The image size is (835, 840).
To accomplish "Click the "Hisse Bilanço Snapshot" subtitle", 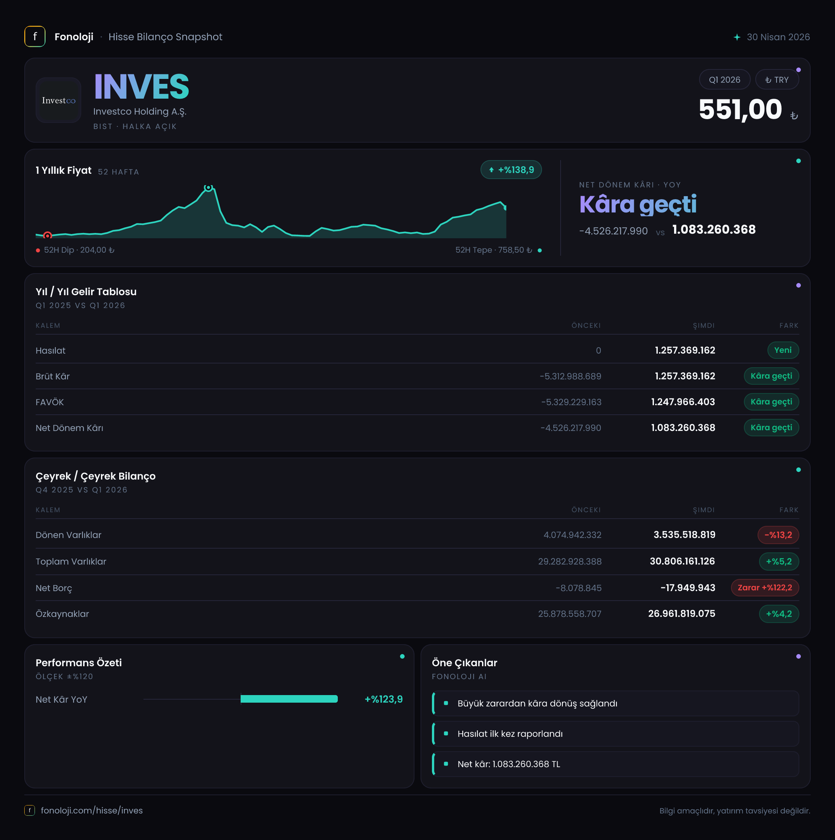I will 165,37.
